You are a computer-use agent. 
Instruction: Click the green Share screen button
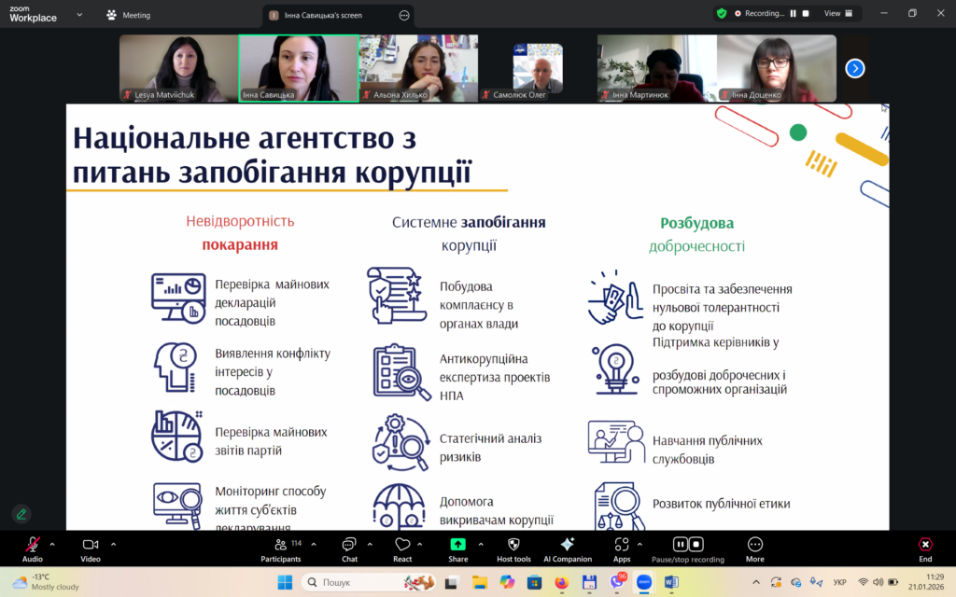coord(457,545)
